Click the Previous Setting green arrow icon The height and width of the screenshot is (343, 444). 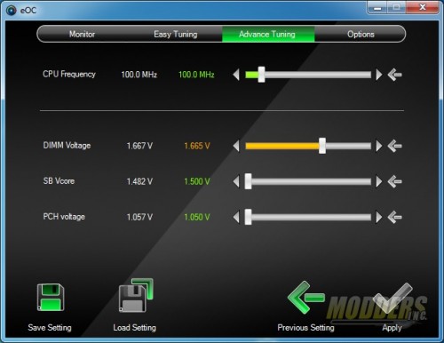(305, 298)
